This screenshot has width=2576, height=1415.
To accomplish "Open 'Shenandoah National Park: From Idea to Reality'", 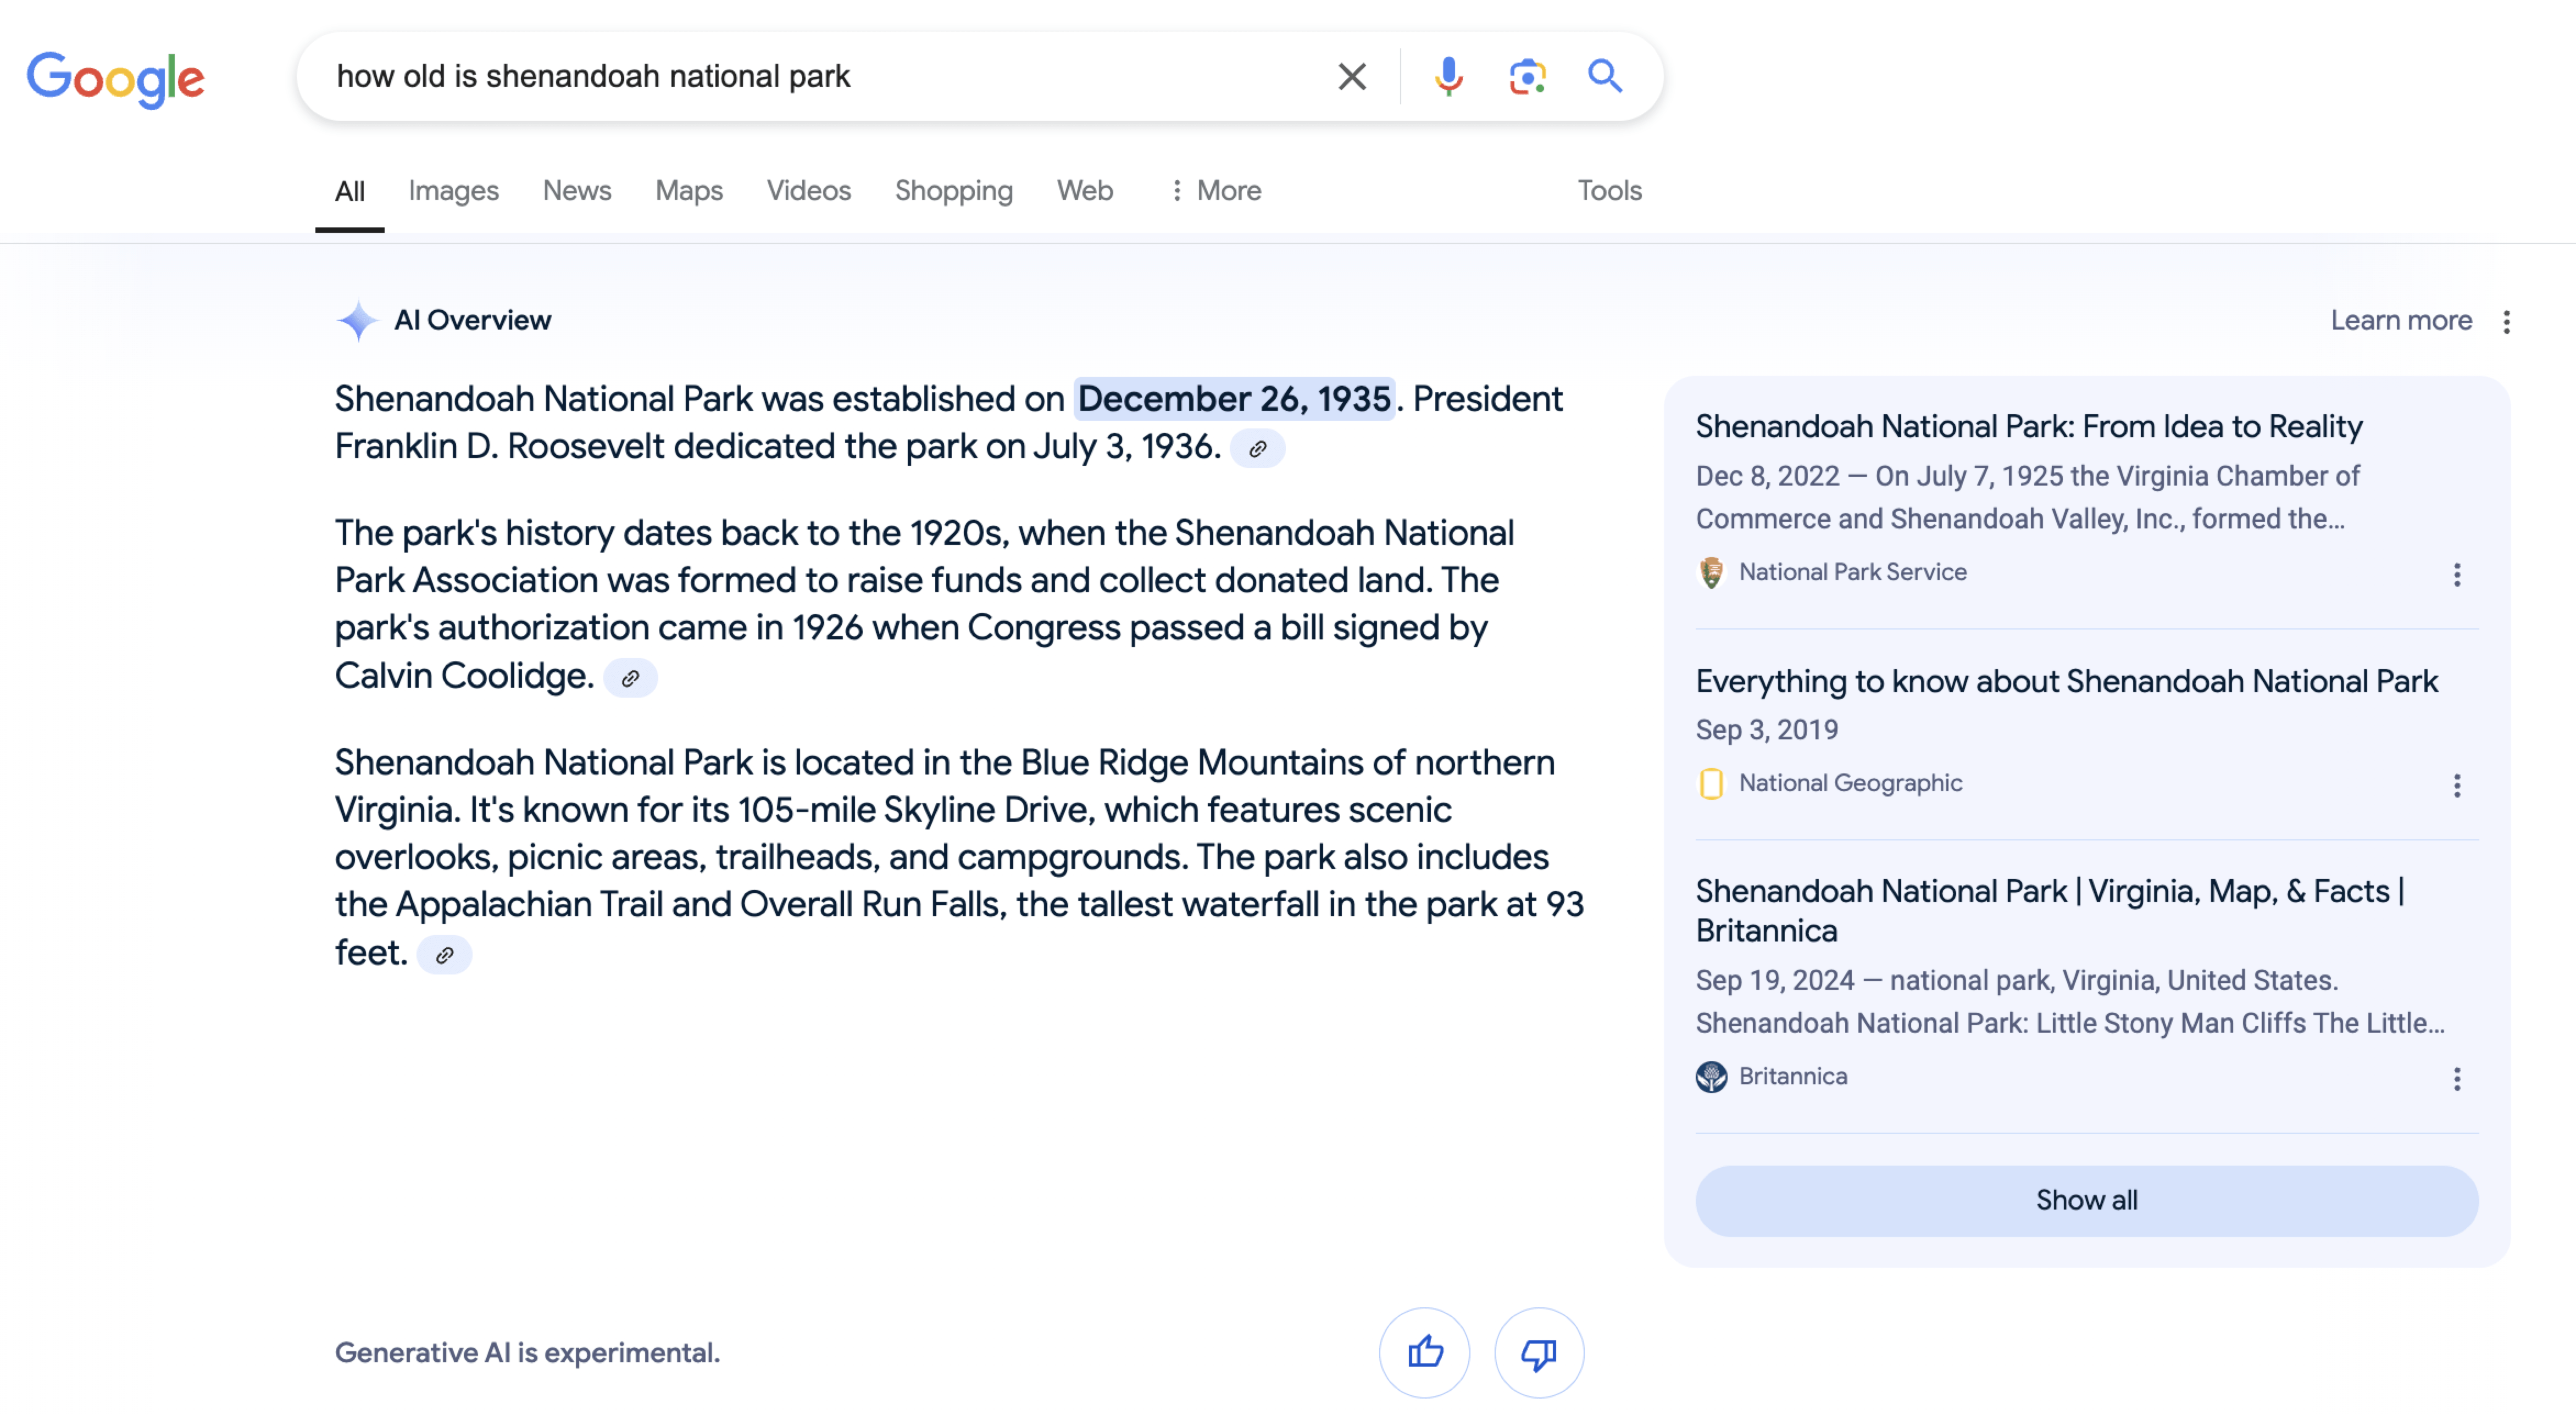I will click(x=2028, y=427).
